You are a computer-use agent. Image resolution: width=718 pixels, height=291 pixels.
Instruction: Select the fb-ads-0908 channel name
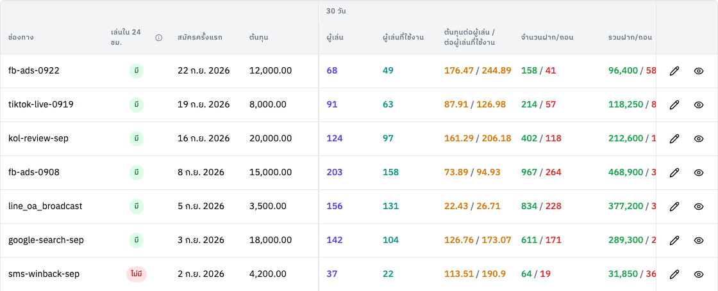[x=34, y=173]
